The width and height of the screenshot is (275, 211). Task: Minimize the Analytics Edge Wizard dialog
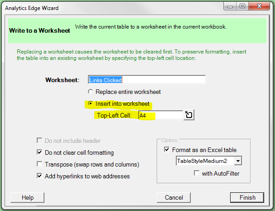231,7
